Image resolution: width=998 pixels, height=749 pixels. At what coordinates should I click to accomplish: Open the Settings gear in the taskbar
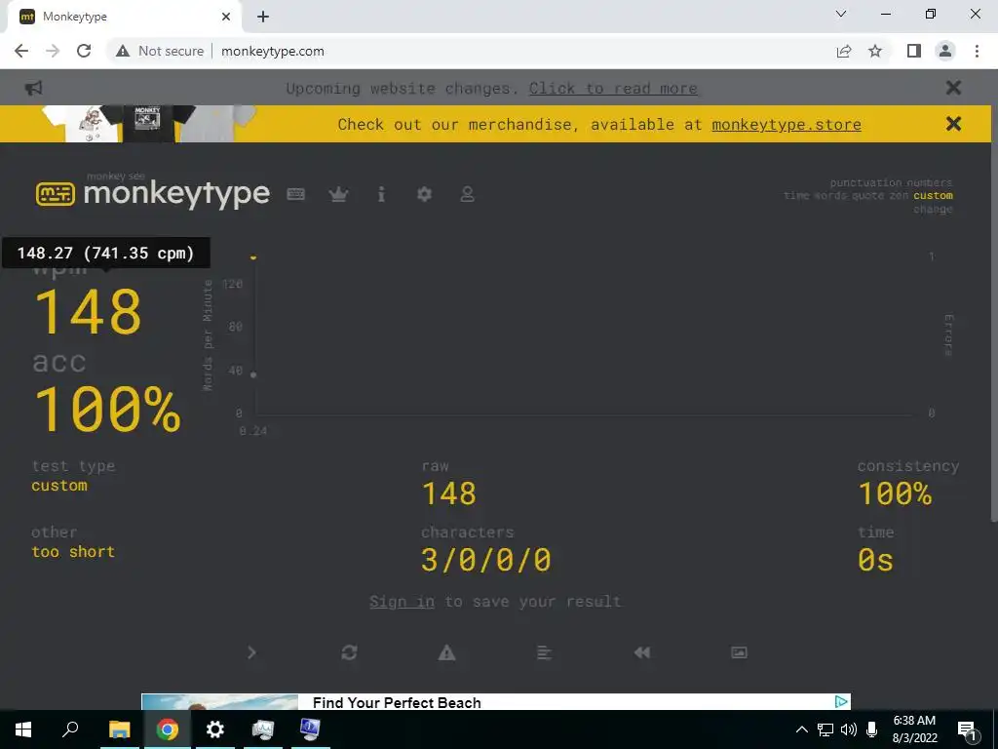tap(215, 729)
